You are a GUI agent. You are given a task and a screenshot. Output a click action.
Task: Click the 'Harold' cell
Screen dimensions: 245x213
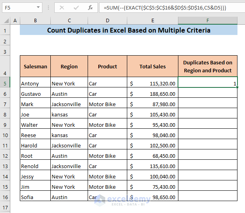coord(35,144)
